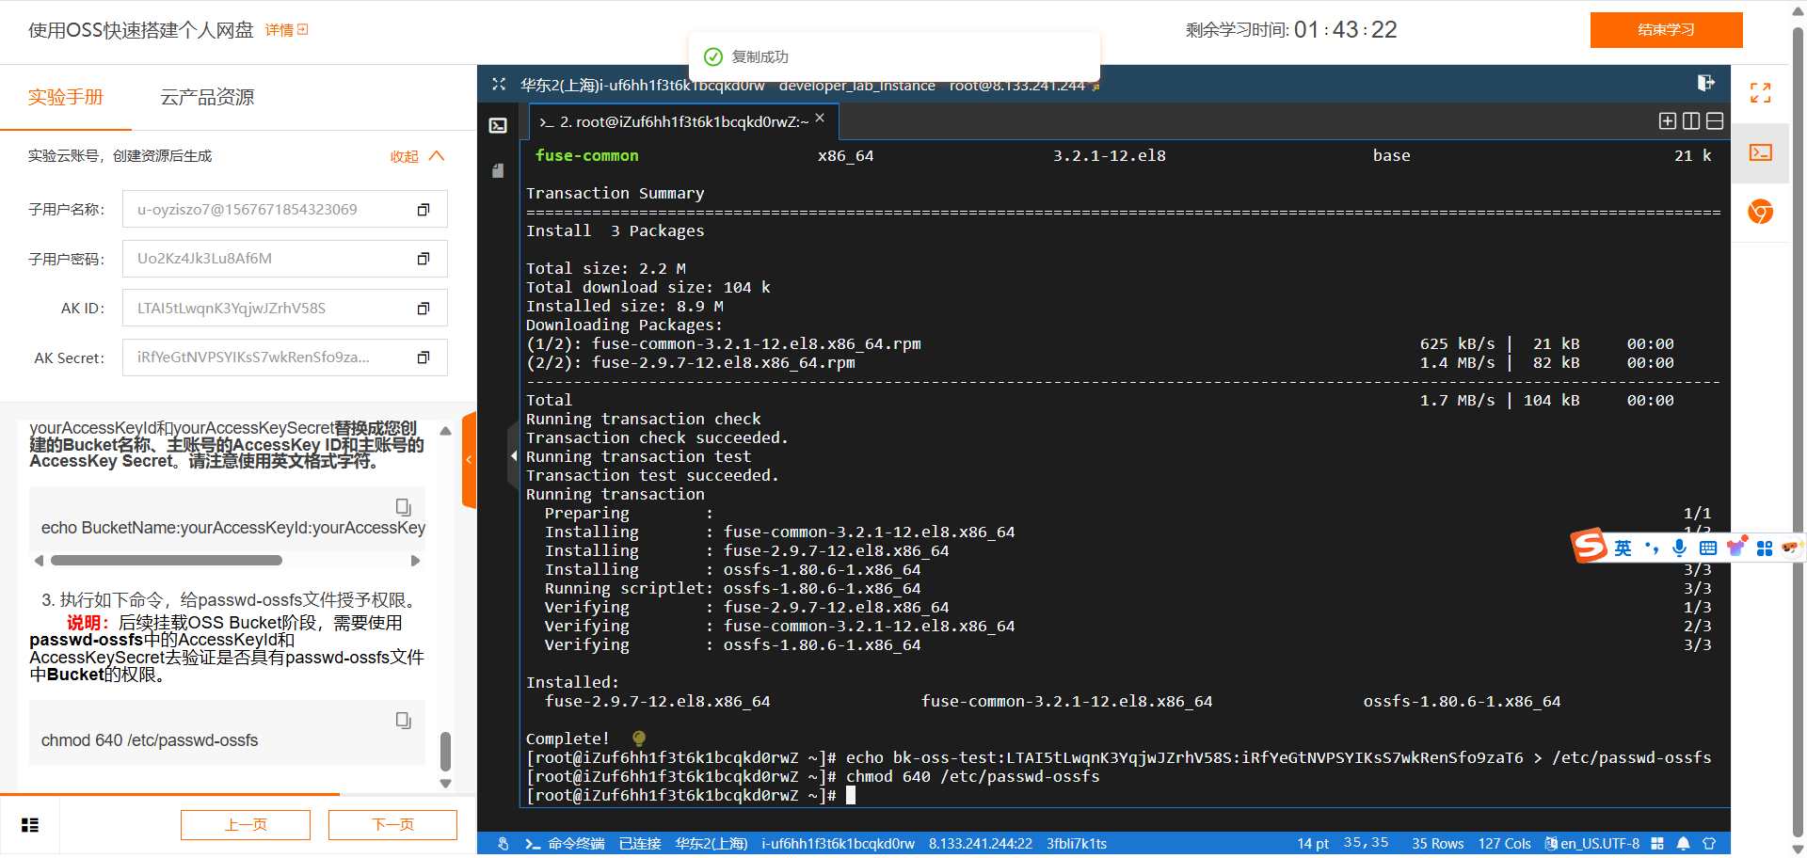
Task: Open the orange Chrome browser icon
Action: [x=1760, y=212]
